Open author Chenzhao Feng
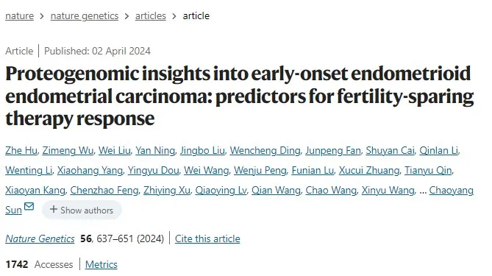Viewport: 492px width, 276px height. pos(104,191)
